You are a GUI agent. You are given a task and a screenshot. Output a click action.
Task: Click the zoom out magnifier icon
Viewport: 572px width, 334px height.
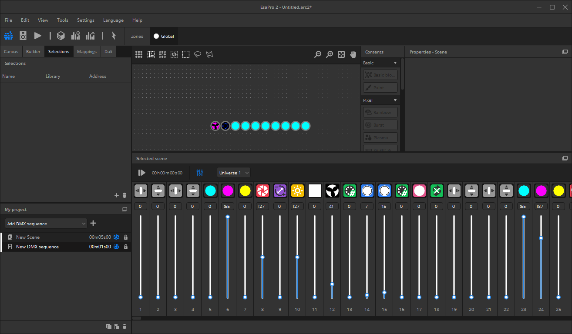coord(318,54)
